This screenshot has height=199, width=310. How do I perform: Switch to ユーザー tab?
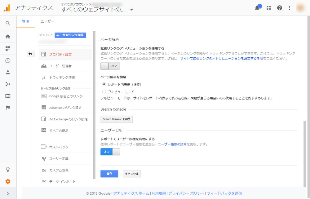point(47,21)
